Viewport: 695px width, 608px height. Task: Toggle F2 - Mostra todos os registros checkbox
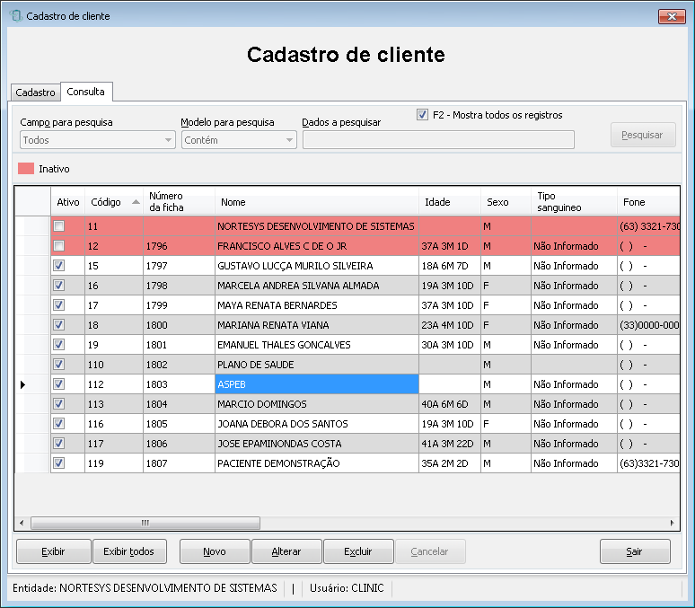pyautogui.click(x=422, y=115)
